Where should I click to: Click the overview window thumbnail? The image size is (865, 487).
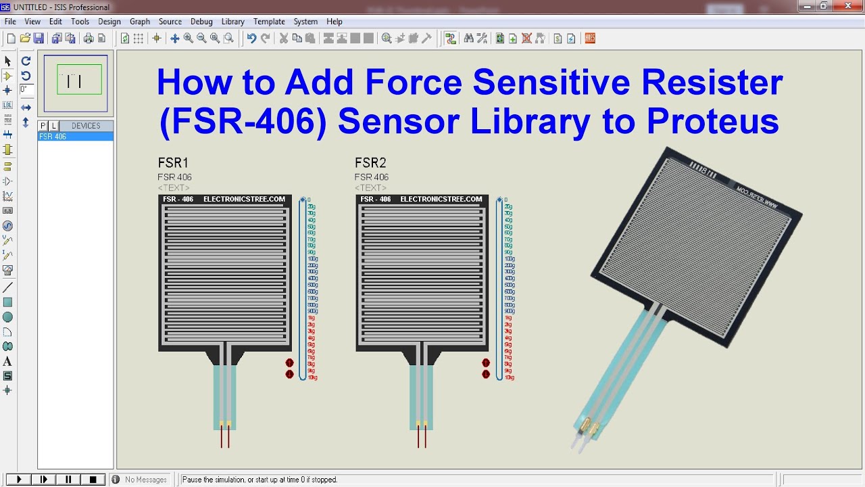point(76,83)
